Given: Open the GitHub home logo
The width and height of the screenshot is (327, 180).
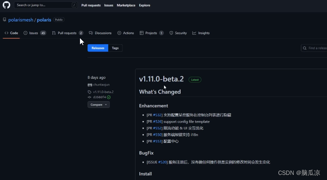Looking at the screenshot, I should click(x=6, y=5).
